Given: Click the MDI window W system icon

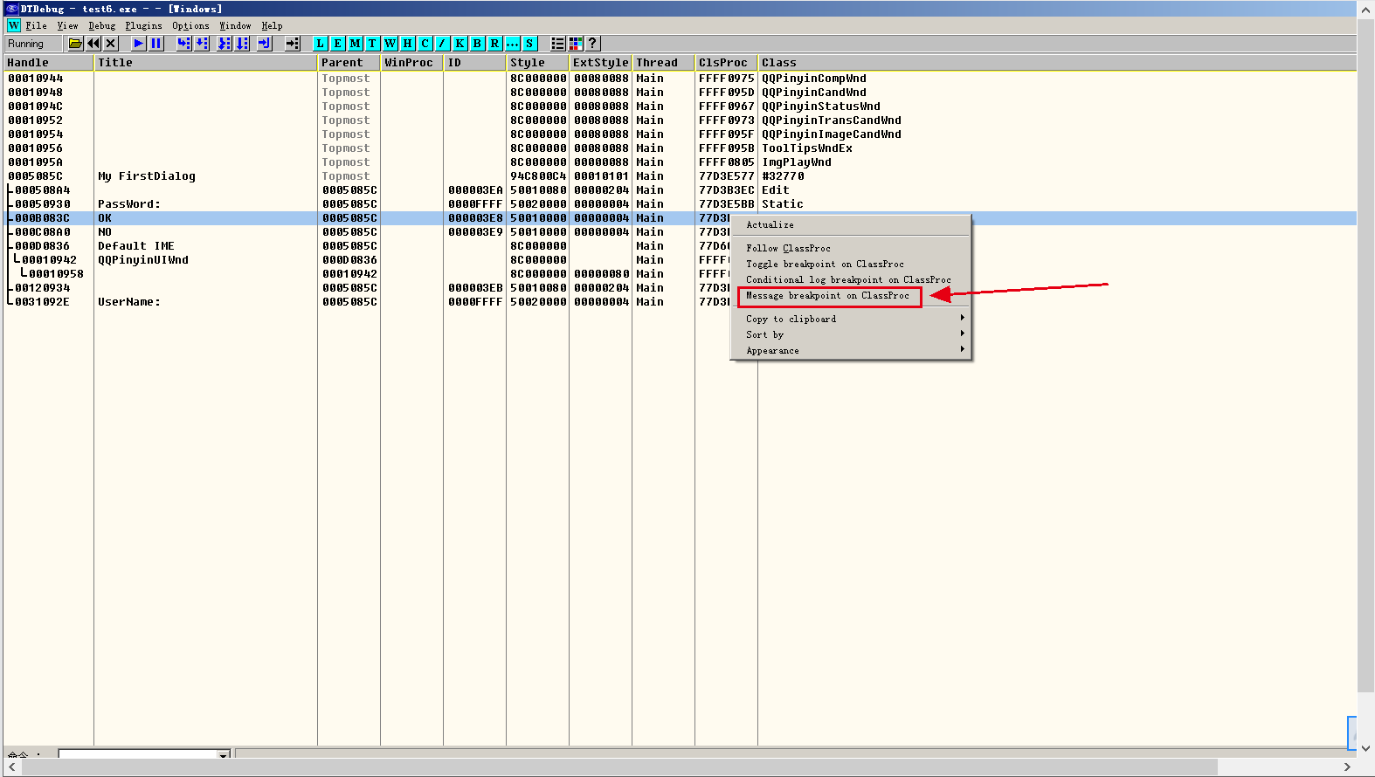Looking at the screenshot, I should click(x=14, y=26).
